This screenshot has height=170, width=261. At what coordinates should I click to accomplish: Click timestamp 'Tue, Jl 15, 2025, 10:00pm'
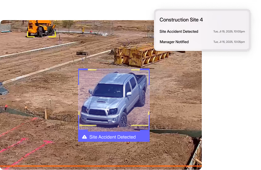(x=229, y=31)
